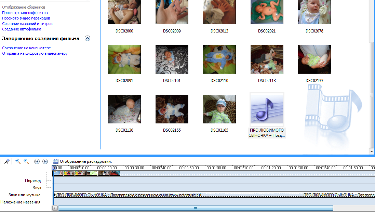Collapse the 'Завершение создания фильма' section
The height and width of the screenshot is (212, 375).
[x=88, y=38]
